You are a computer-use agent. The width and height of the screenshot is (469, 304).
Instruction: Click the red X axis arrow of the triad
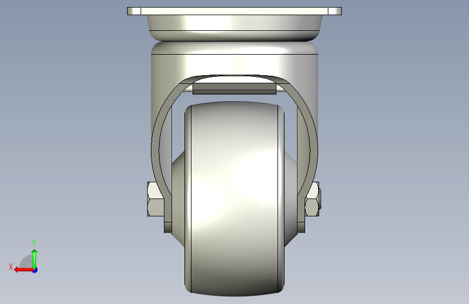point(23,270)
